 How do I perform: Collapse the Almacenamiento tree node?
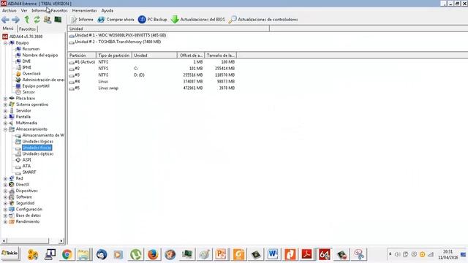[5, 129]
